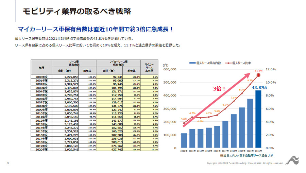Screen dimensions: 306x173
Task: Click the 2017年 bar in the chart
Action: [x=225, y=134]
